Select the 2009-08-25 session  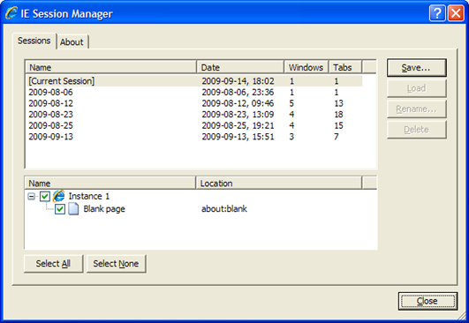coord(194,125)
